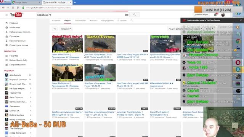Open the YouTube hamburger guide menu
Screen dimensions: 244x137
point(6,15)
